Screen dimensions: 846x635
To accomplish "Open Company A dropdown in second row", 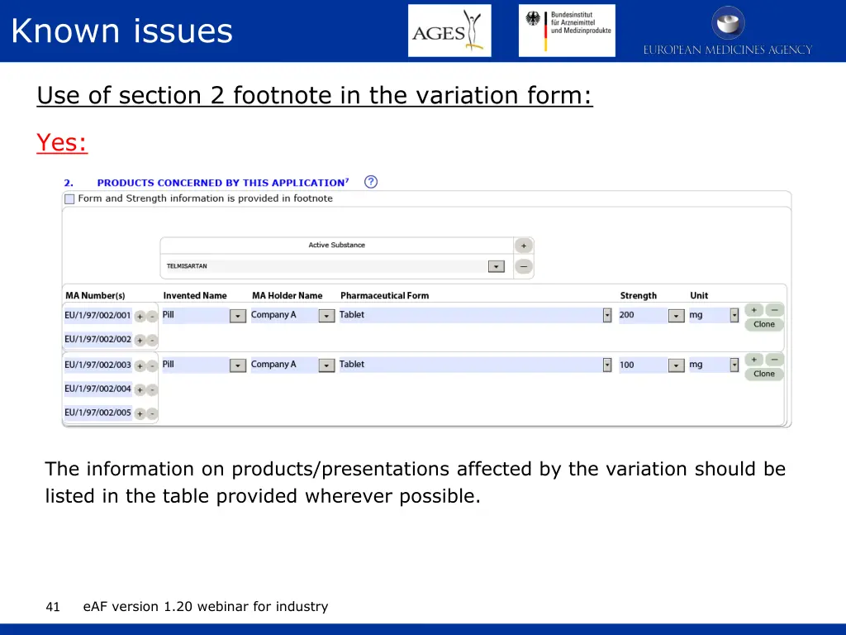I will pos(326,365).
